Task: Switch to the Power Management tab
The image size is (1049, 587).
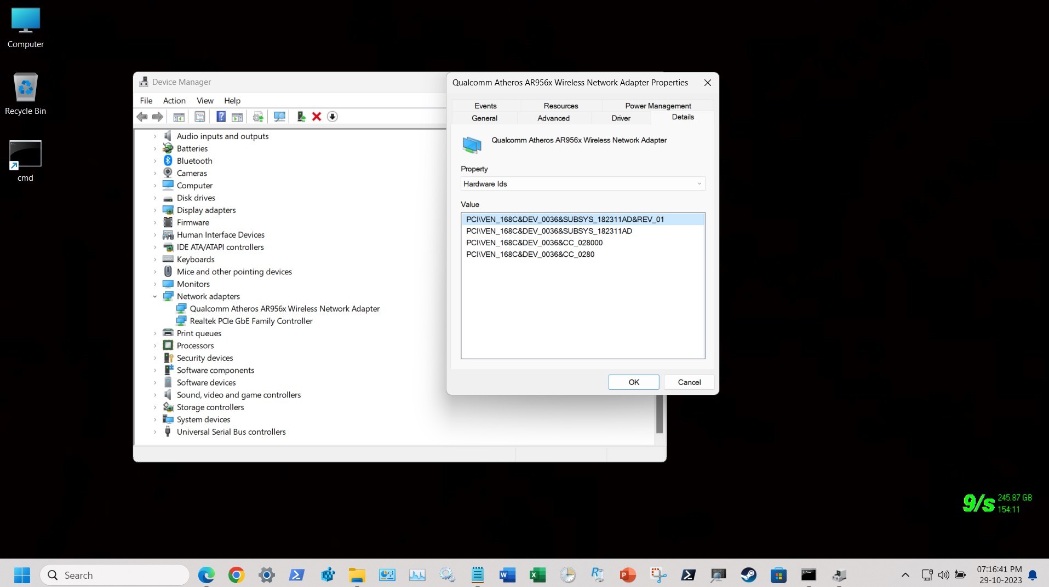Action: tap(658, 106)
